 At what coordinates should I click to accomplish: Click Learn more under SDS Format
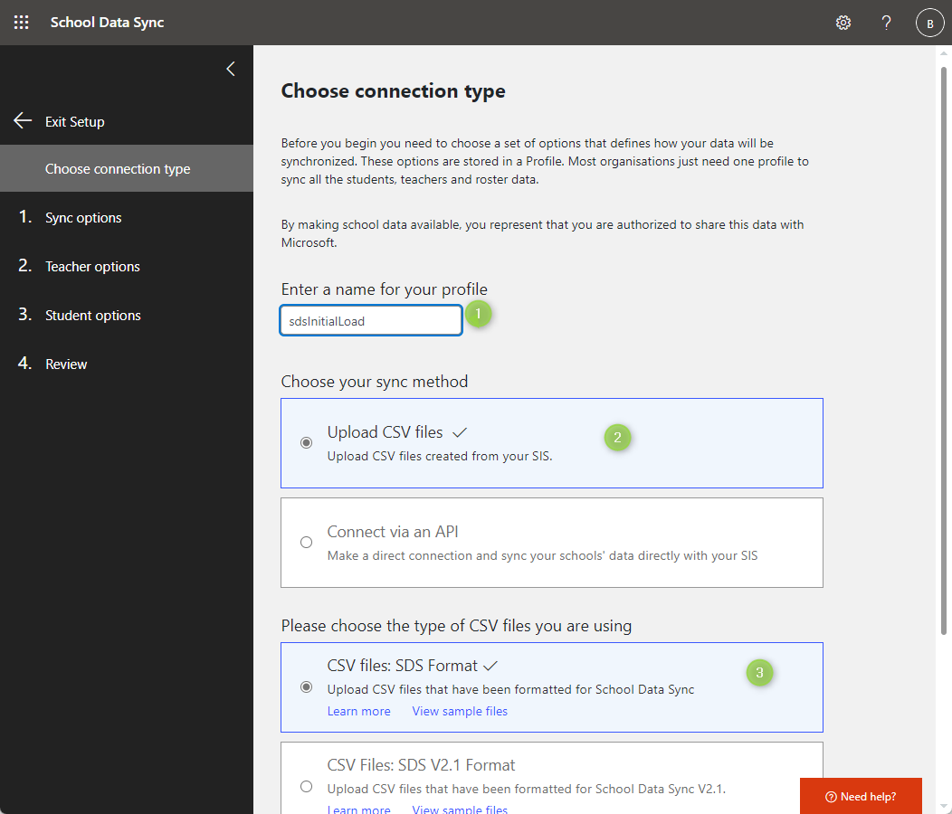point(358,711)
